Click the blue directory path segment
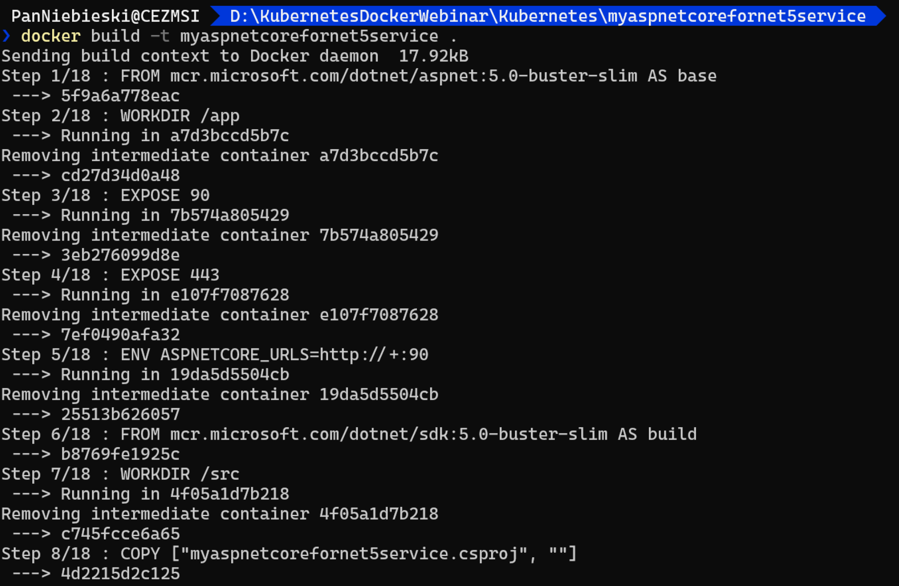899x586 pixels. [548, 16]
